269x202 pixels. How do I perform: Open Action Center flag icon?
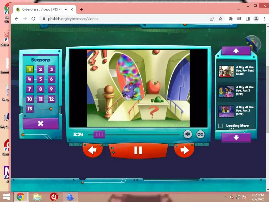click(x=244, y=197)
